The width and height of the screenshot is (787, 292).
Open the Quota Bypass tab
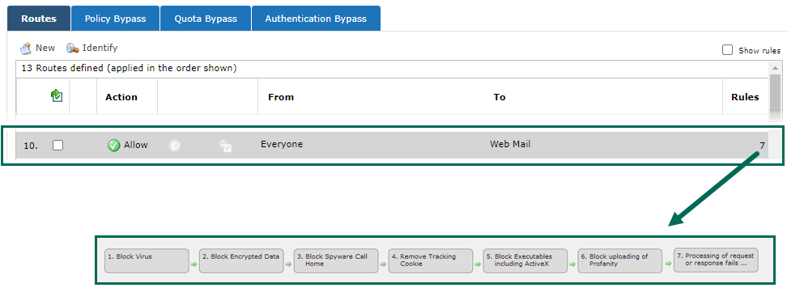[206, 19]
